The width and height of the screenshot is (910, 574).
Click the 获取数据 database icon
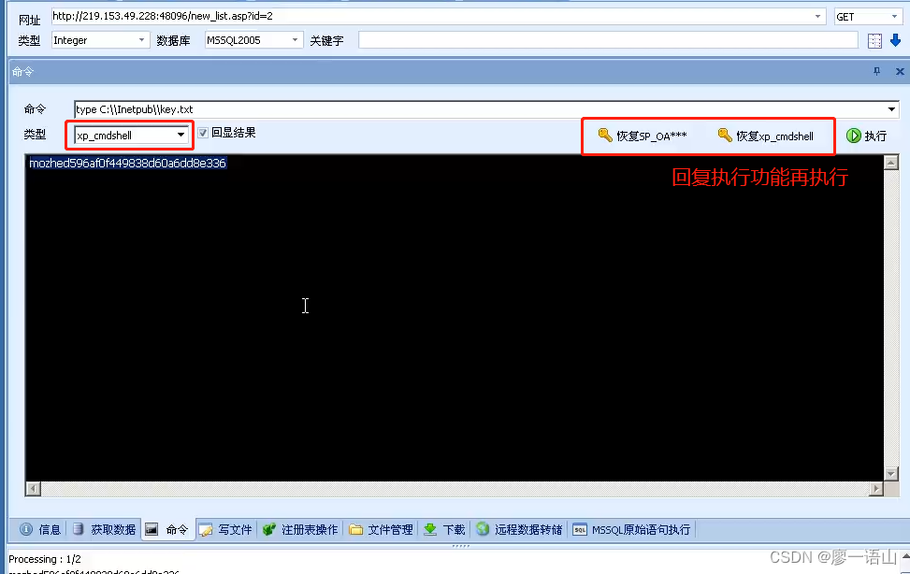tap(79, 529)
